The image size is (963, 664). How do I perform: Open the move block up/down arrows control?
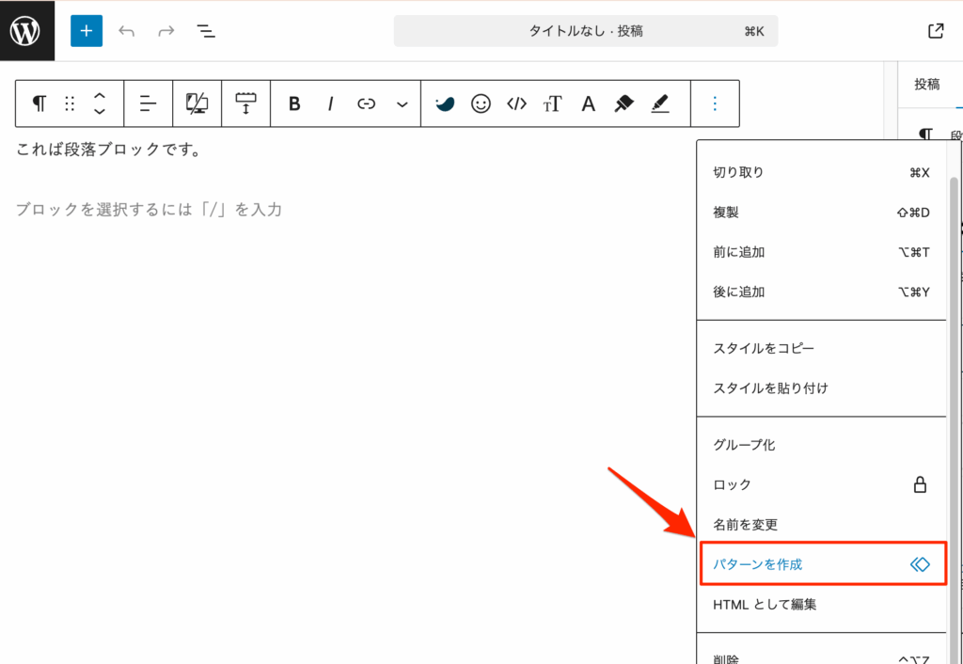point(100,103)
